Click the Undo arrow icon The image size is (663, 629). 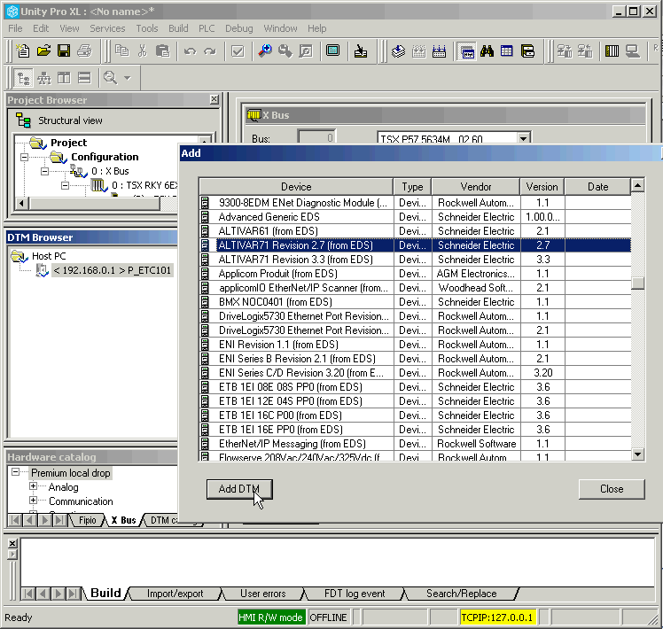click(x=190, y=51)
